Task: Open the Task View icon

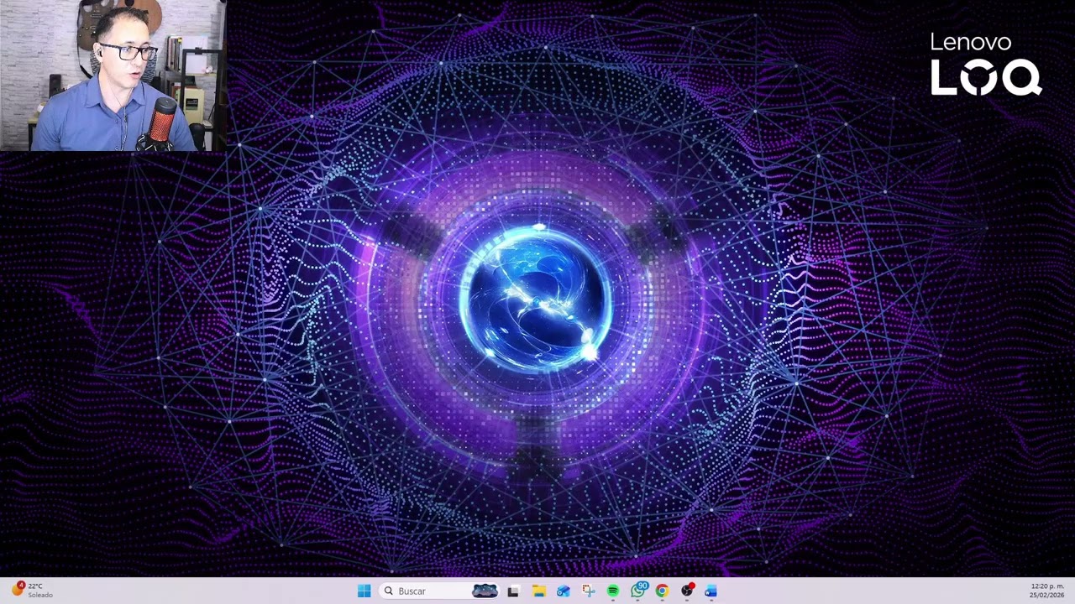Action: tap(513, 591)
